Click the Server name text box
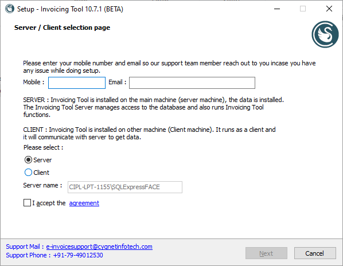The height and width of the screenshot is (266, 343). point(125,187)
